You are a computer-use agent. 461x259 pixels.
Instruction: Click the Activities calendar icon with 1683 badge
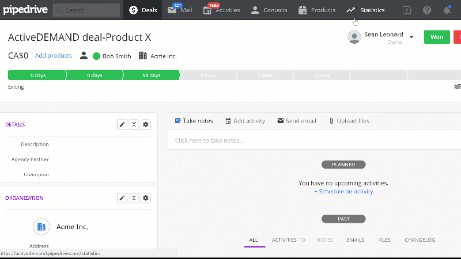[x=207, y=10]
